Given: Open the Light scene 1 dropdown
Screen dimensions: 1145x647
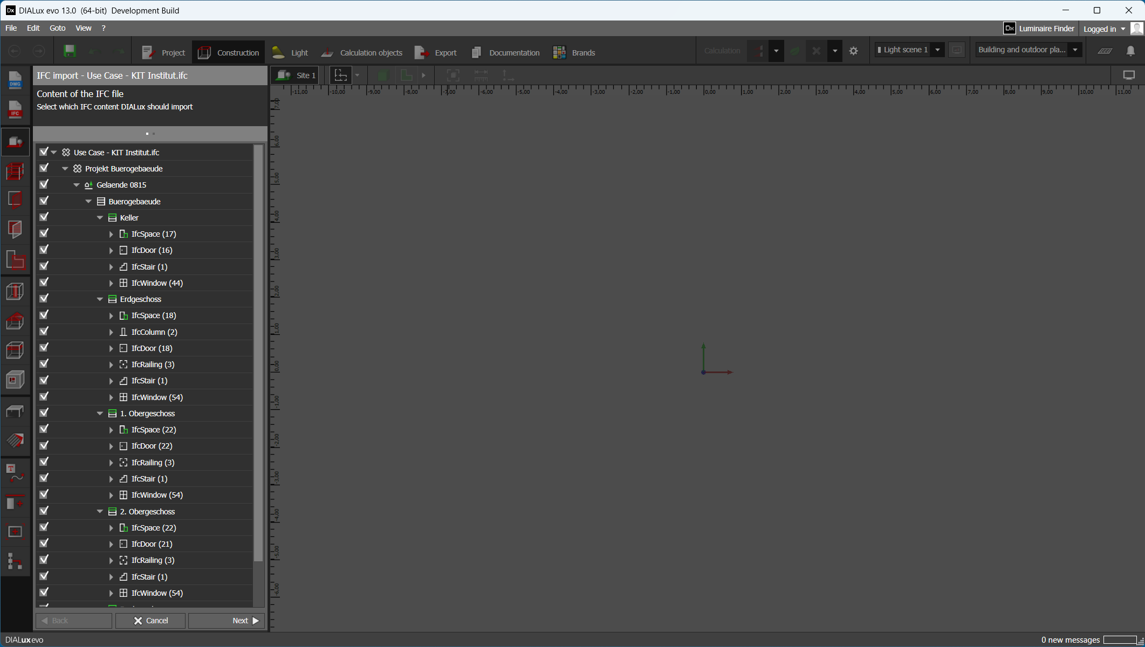Looking at the screenshot, I should pos(937,50).
